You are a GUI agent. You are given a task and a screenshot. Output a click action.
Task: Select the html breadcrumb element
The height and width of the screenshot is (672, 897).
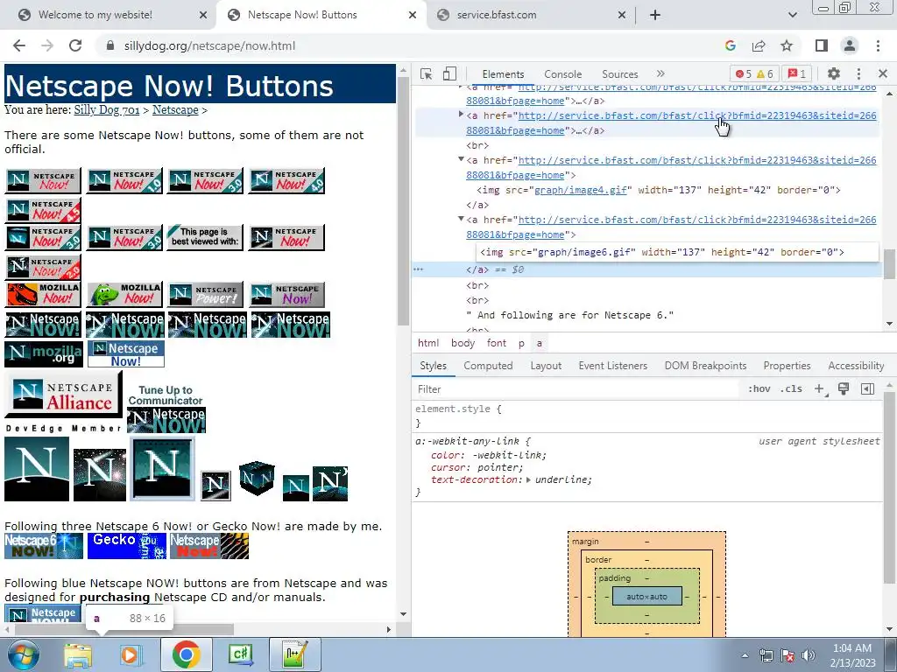click(427, 343)
